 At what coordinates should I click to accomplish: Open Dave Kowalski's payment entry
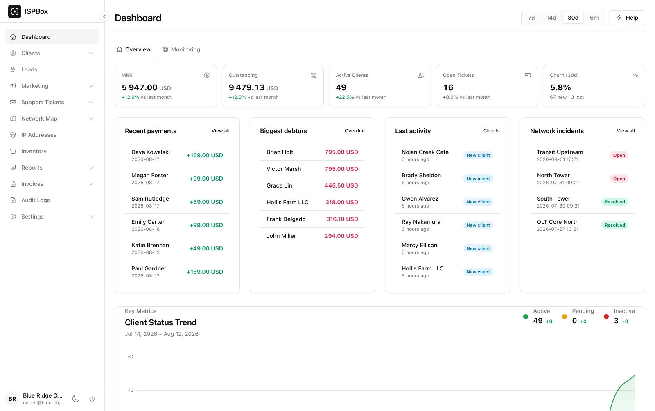[177, 155]
